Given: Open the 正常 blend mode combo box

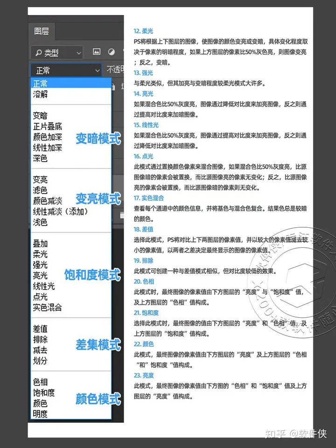Looking at the screenshot, I should pos(66,70).
